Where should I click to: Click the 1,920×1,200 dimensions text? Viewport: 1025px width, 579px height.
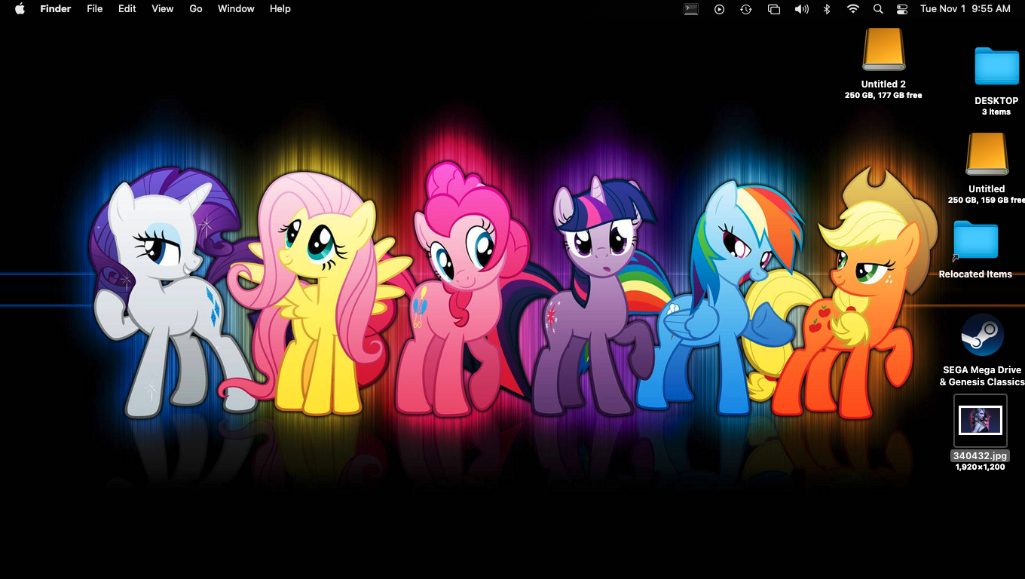pos(980,467)
